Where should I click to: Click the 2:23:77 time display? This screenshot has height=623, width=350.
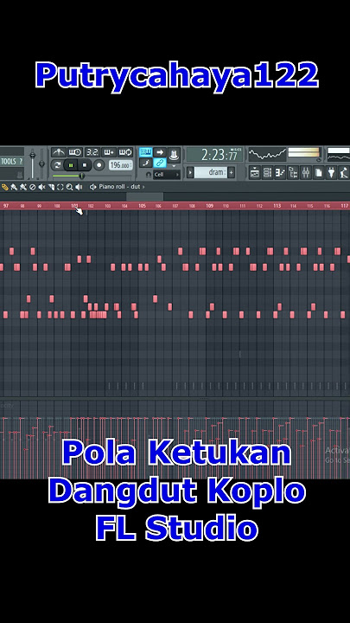tap(214, 155)
